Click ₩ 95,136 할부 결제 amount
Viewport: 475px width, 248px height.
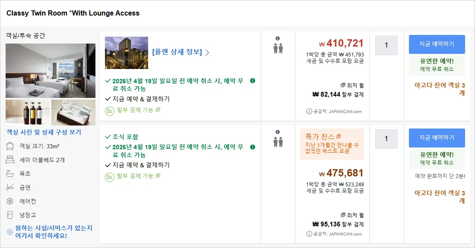(x=338, y=224)
